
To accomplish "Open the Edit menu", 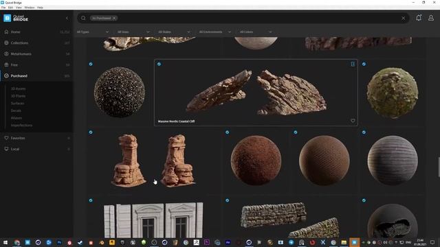I will (x=10, y=8).
